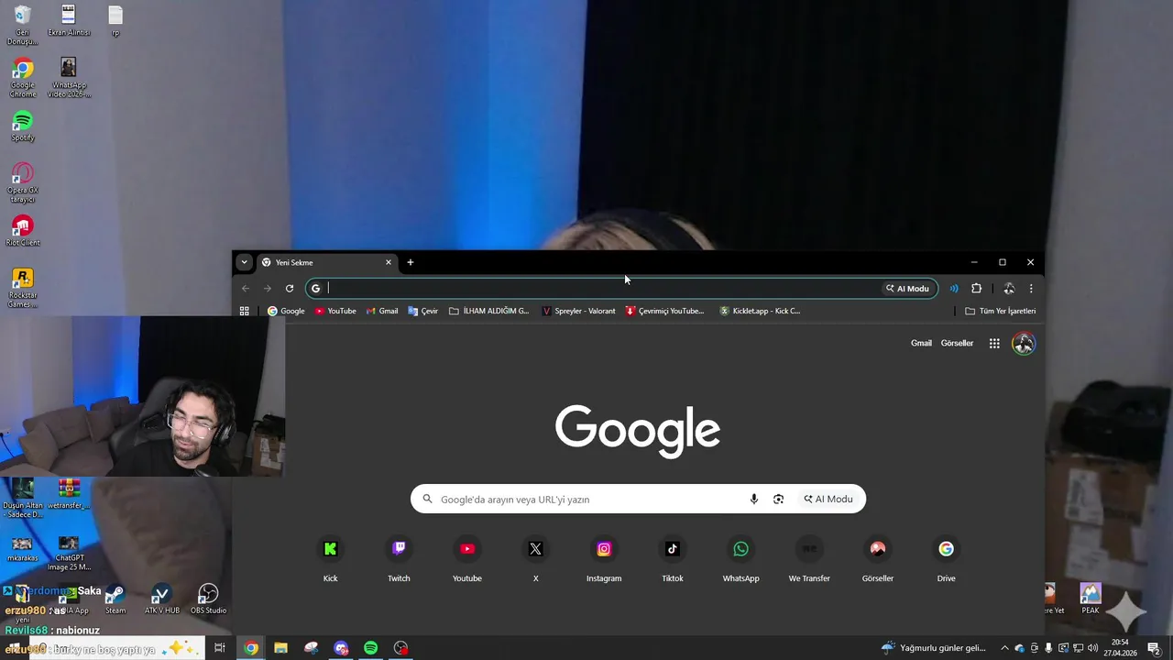Screen dimensions: 1173x660
Task: Open the notification center in the taskbar
Action: coord(1154,648)
